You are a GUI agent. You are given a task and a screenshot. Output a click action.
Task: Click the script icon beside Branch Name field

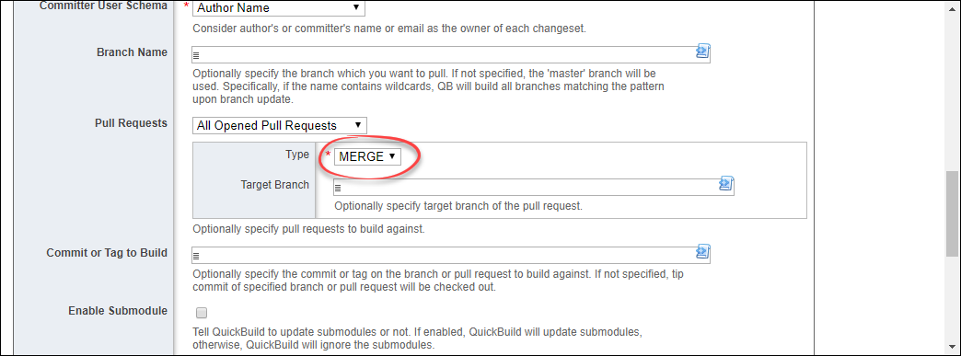pos(702,52)
